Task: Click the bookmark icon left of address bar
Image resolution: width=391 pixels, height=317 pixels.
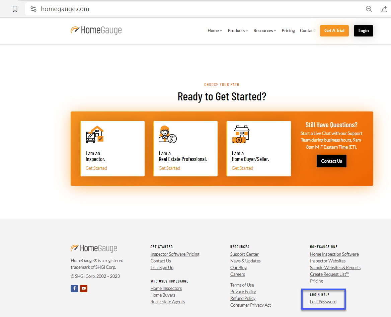Action: tap(15, 9)
